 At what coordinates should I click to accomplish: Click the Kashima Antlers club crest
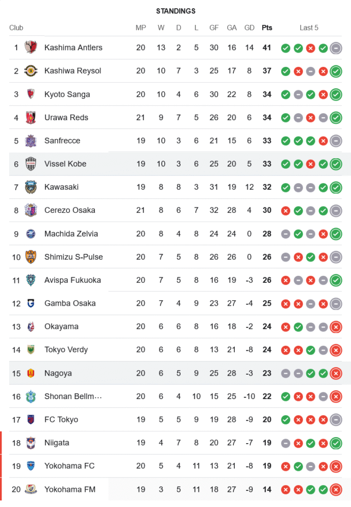tap(31, 48)
